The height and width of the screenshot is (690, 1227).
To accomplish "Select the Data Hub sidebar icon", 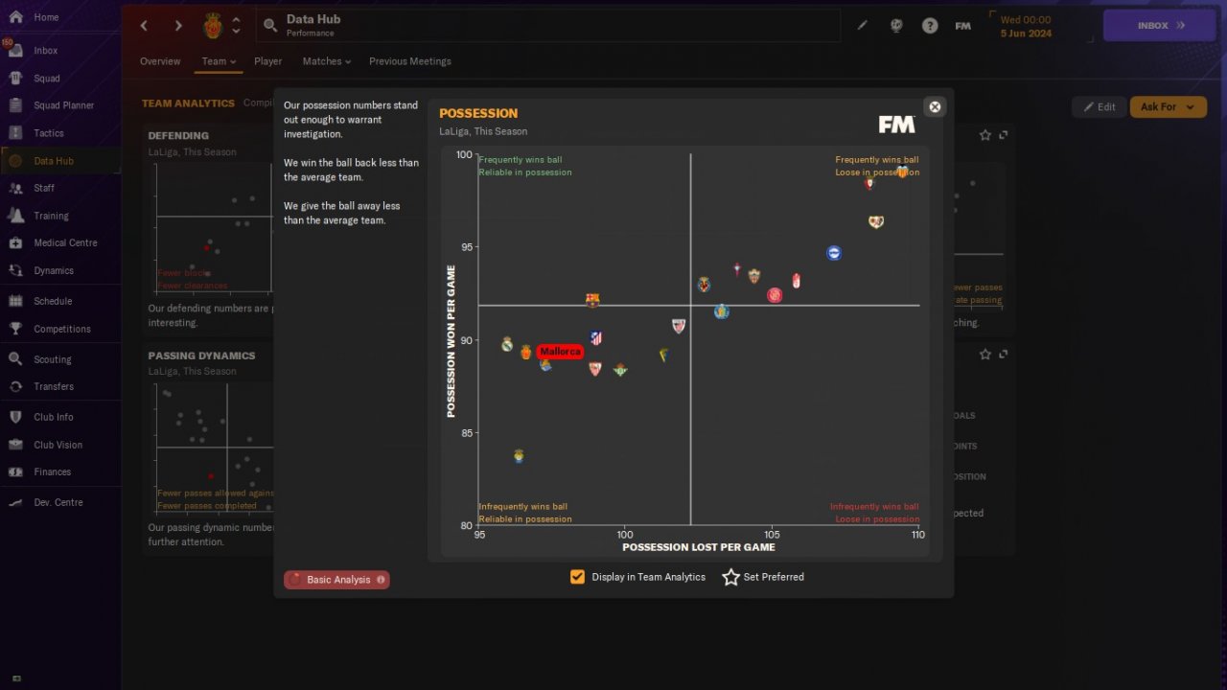I will click(x=15, y=161).
